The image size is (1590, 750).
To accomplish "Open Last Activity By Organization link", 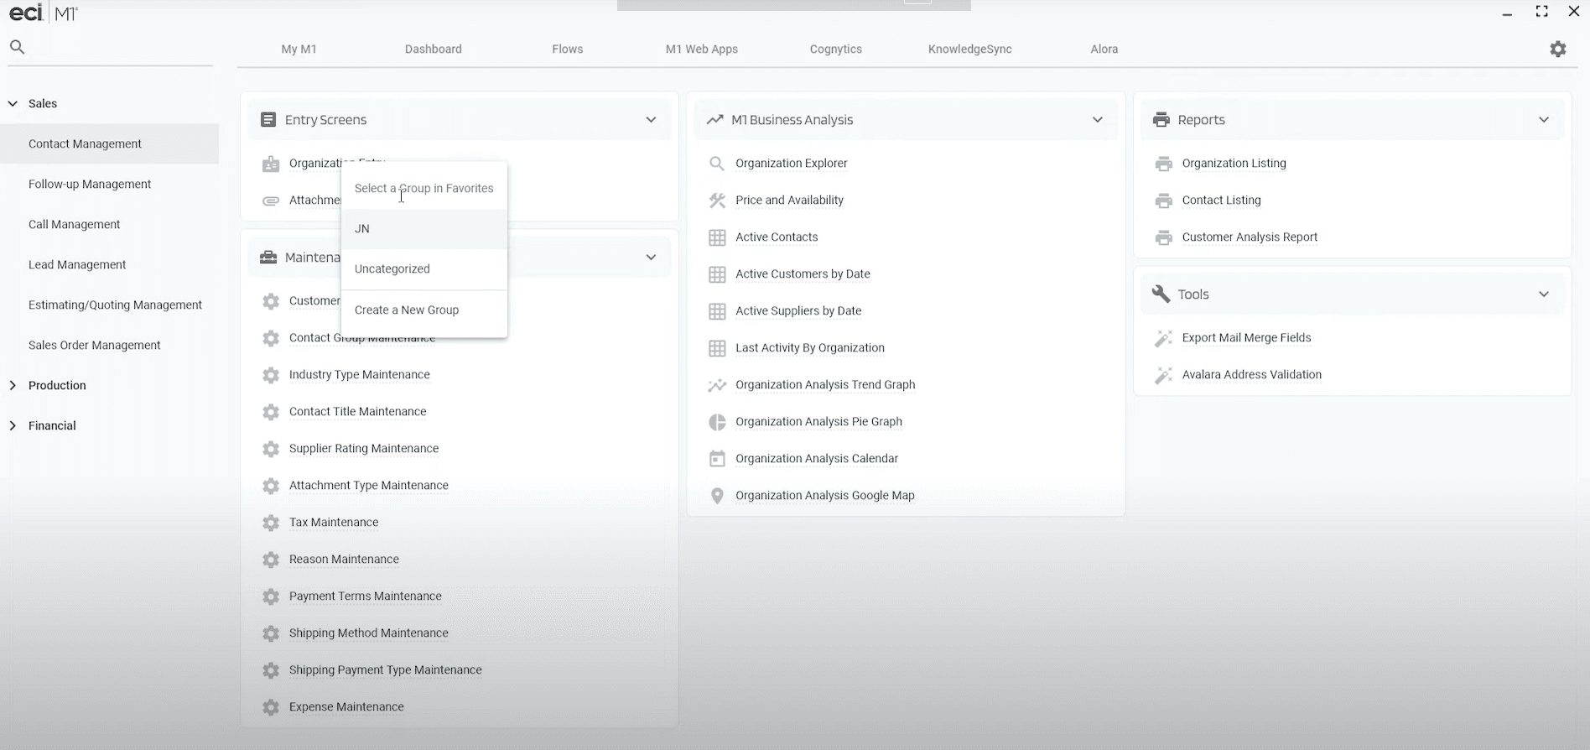I will coord(810,348).
